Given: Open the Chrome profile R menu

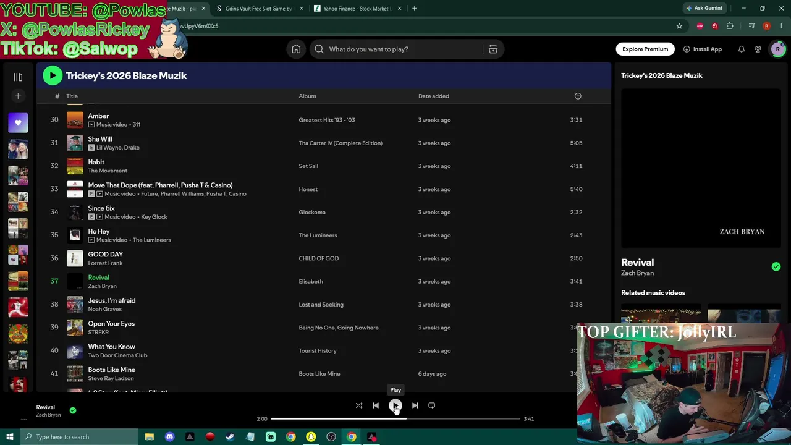Looking at the screenshot, I should tap(767, 26).
